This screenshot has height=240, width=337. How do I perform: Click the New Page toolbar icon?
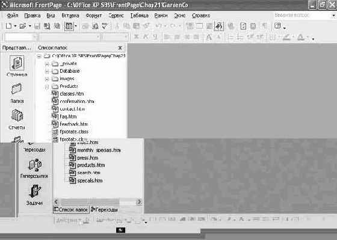[x=8, y=26]
